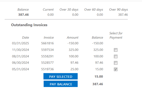Click the 15.00 total beside PAY SELECTED

coord(99,77)
